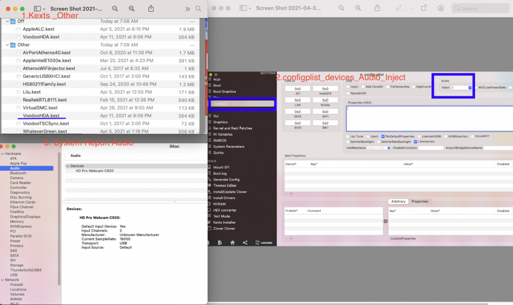Zoom in within the right Preview window
513x305 pixels.
358,8
